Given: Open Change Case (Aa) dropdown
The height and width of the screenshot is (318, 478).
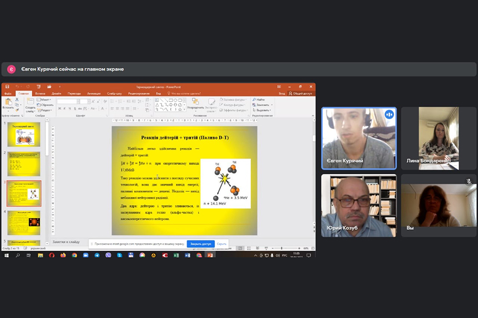Looking at the screenshot, I should click(x=93, y=109).
